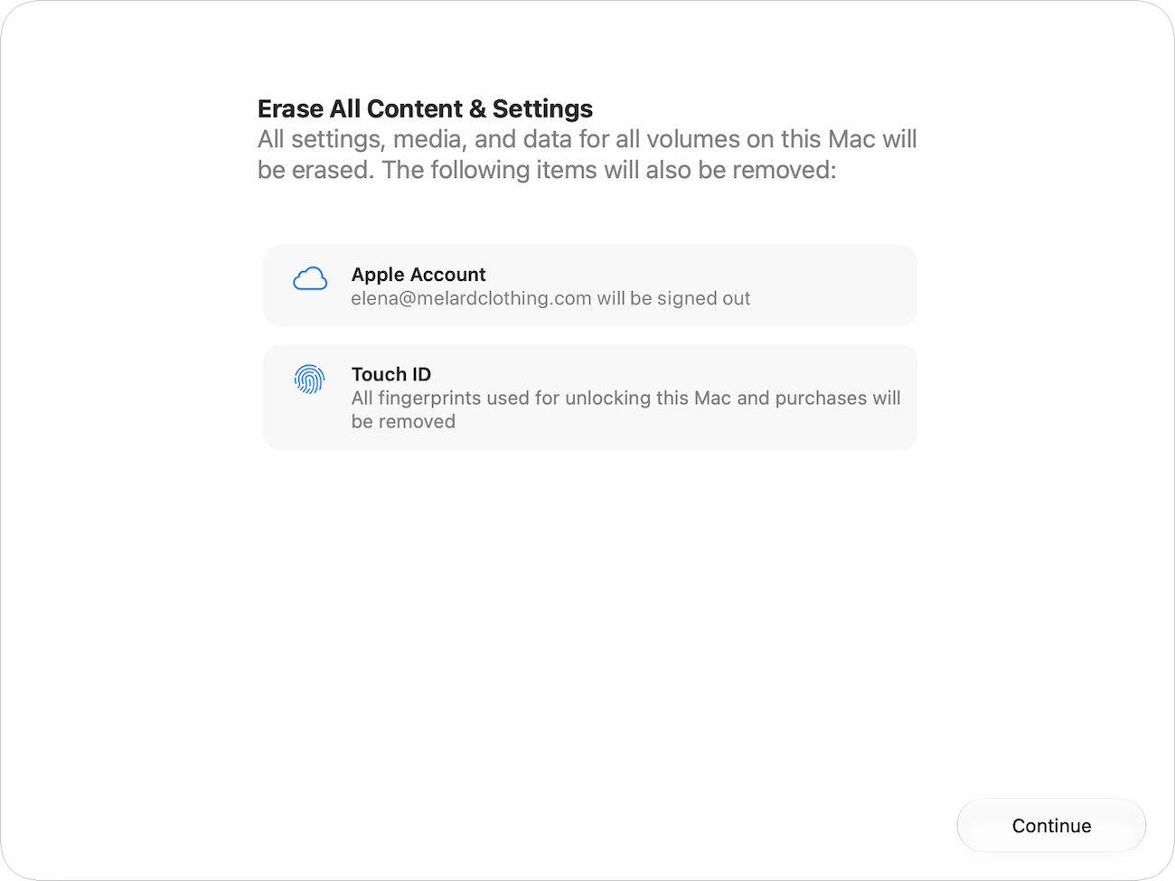This screenshot has height=881, width=1175.
Task: Click the Erase All Content & Settings title
Action: click(x=425, y=108)
